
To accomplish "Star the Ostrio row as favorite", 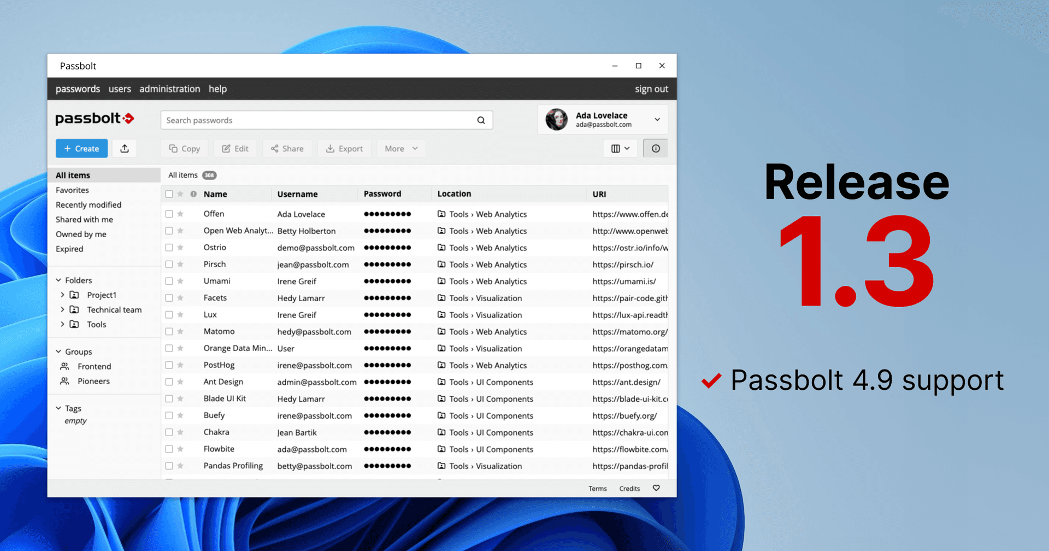I will [180, 248].
